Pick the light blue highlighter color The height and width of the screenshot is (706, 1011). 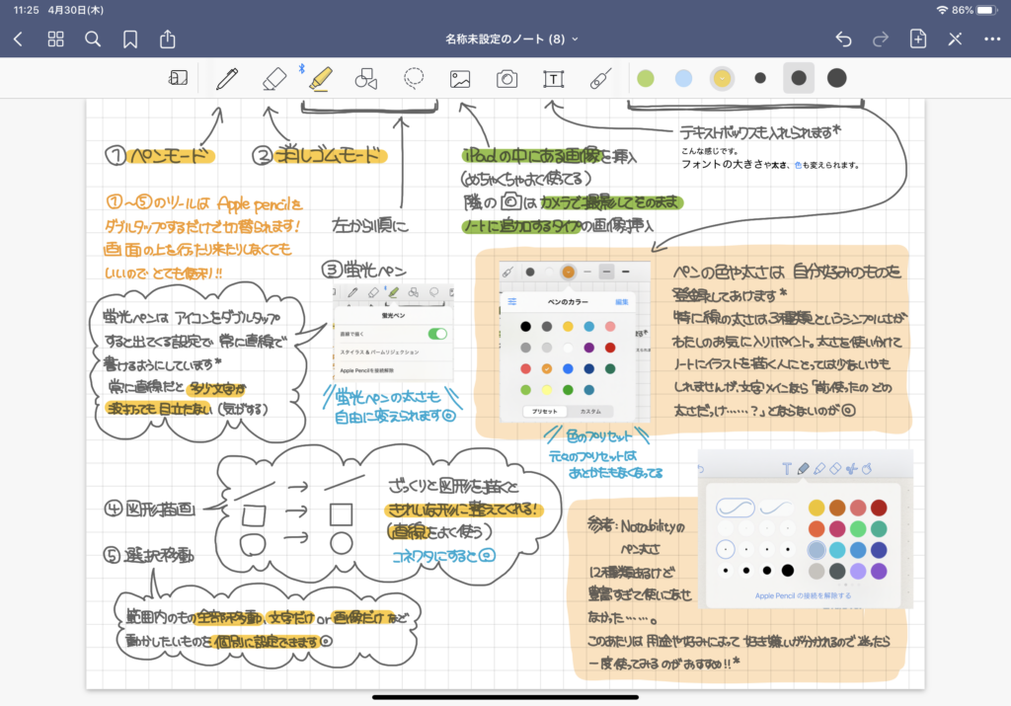pos(683,78)
